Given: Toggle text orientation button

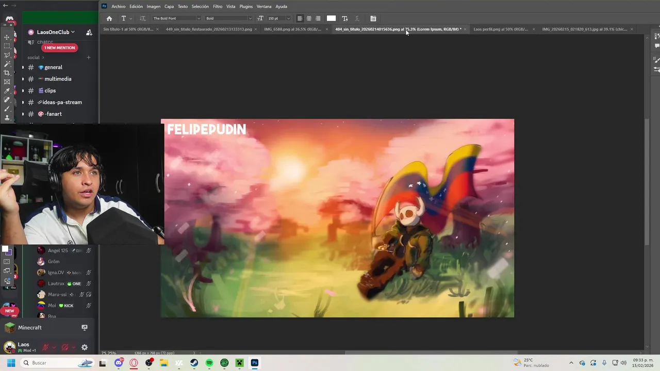Looking at the screenshot, I should coord(143,19).
